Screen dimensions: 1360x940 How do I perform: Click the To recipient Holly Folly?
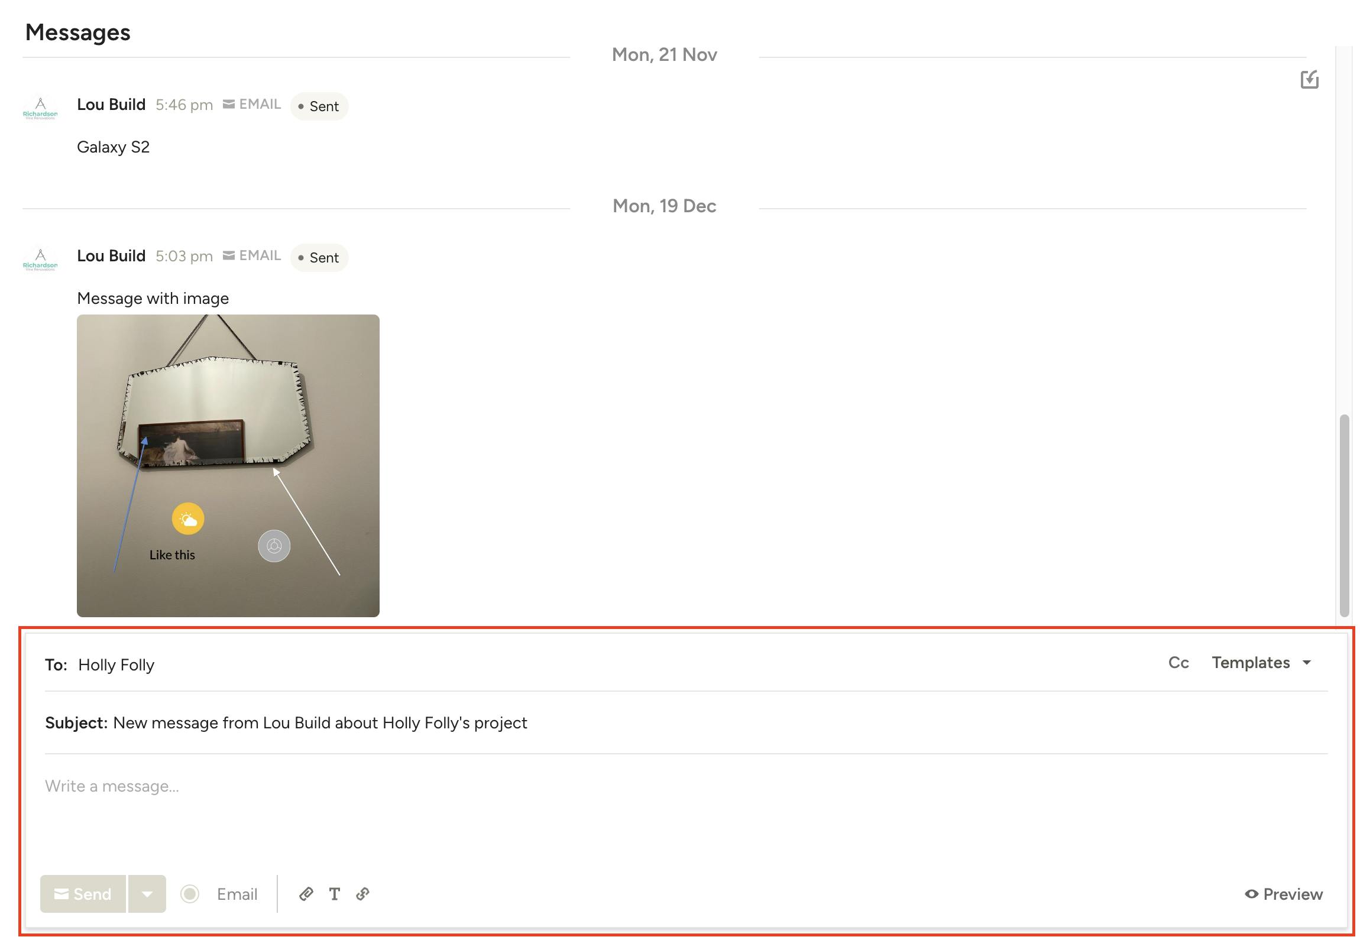116,665
